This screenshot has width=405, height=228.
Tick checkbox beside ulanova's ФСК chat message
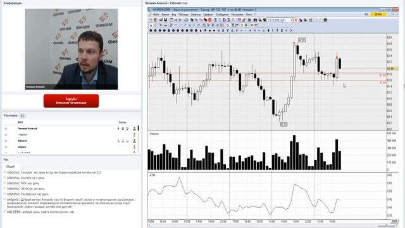point(4,183)
